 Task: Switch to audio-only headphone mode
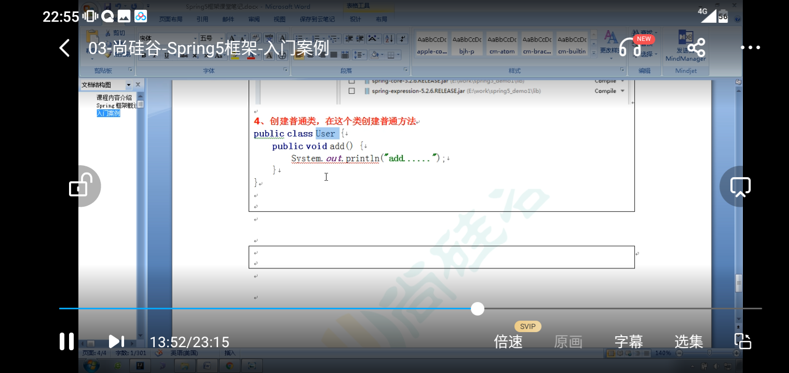coord(630,47)
